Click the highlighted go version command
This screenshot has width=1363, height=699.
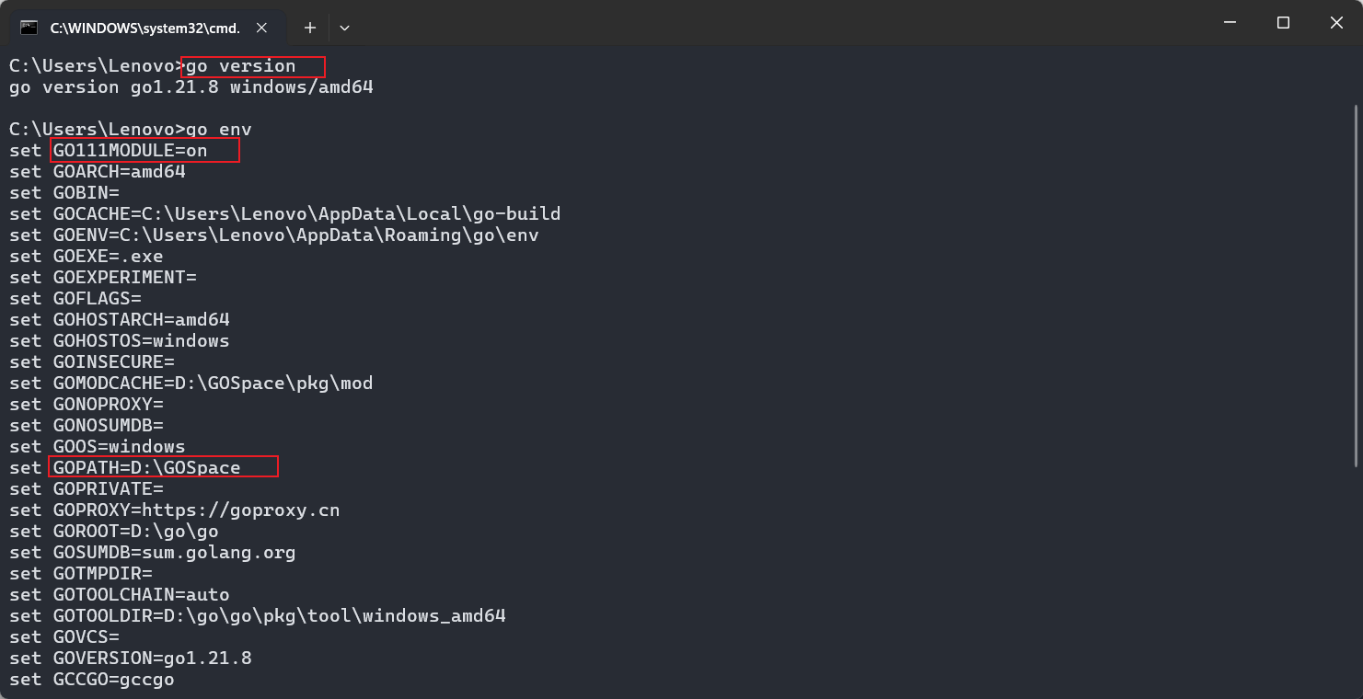point(241,66)
